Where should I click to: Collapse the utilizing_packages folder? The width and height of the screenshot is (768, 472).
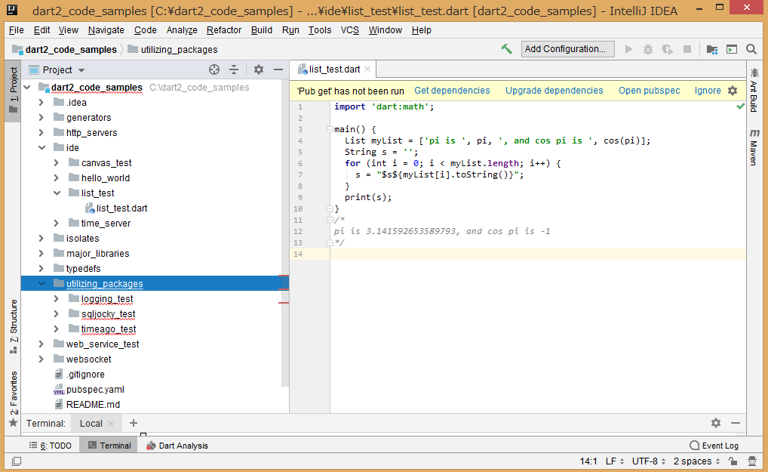click(41, 284)
